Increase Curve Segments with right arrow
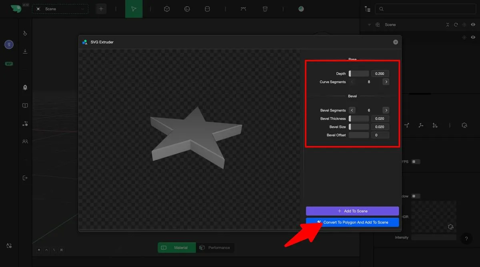This screenshot has height=267, width=480. click(x=386, y=82)
